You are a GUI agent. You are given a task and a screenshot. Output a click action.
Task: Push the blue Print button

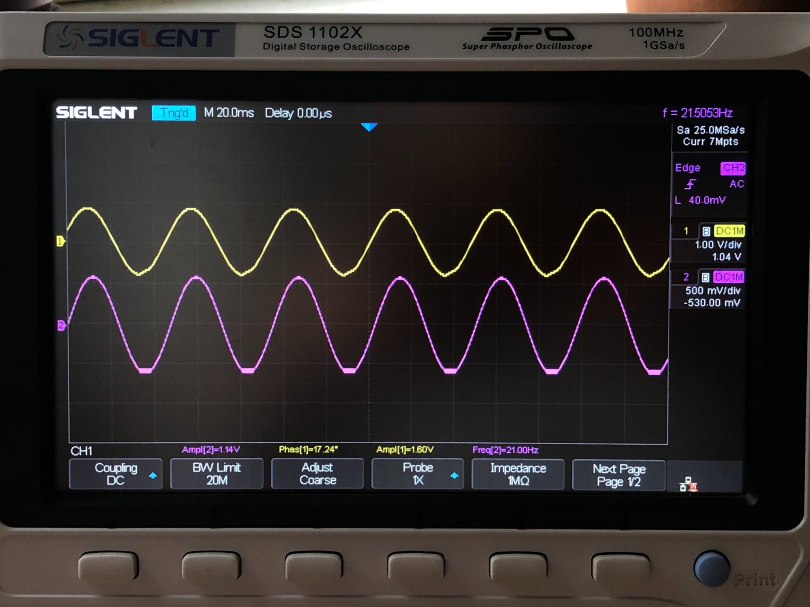[x=712, y=568]
